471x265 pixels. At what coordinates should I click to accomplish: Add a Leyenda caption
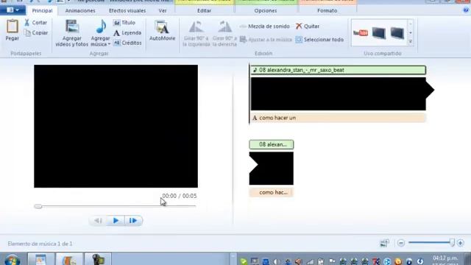[127, 32]
